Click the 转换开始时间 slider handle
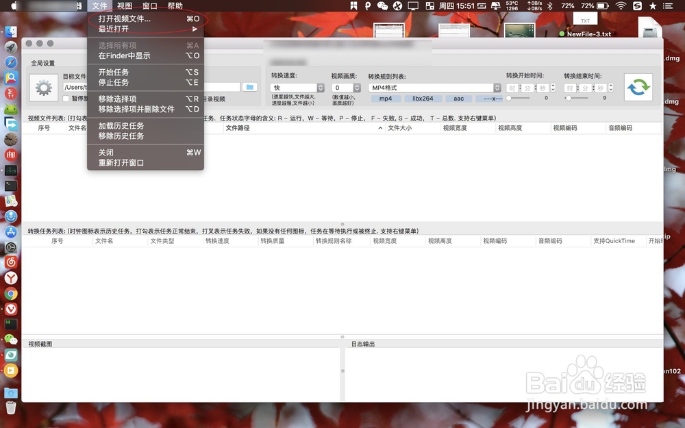Image resolution: width=685 pixels, height=428 pixels. (509, 97)
